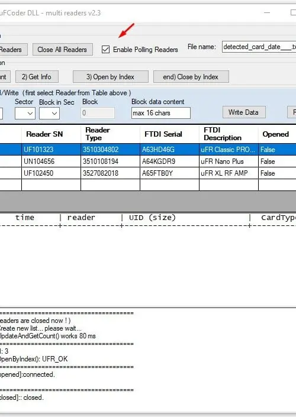Click the Reader Type column header
Screen dimensions: 296x417
(x=110, y=134)
